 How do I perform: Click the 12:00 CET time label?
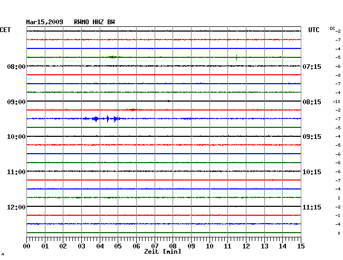(16, 207)
